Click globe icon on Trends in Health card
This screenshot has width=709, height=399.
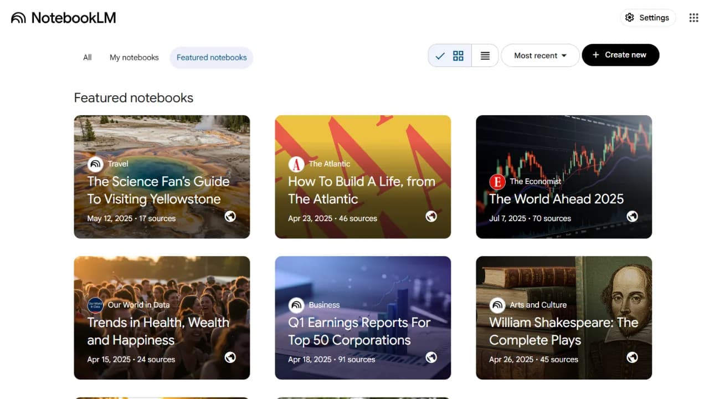tap(230, 357)
